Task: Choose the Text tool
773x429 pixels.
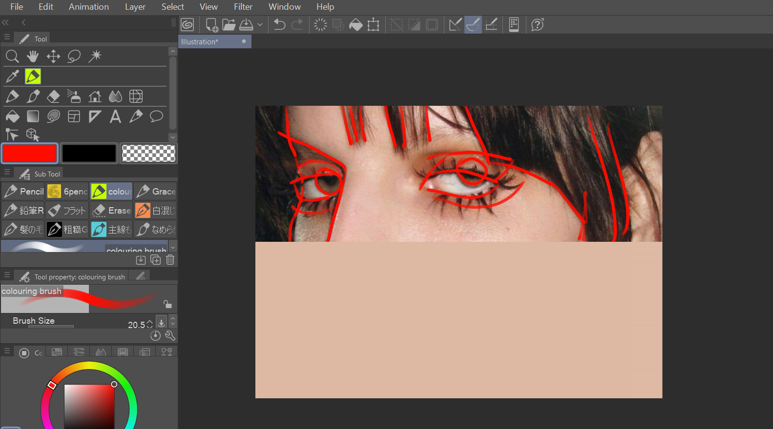Action: point(115,117)
